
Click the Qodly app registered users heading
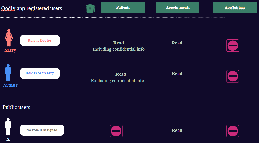coord(31,8)
